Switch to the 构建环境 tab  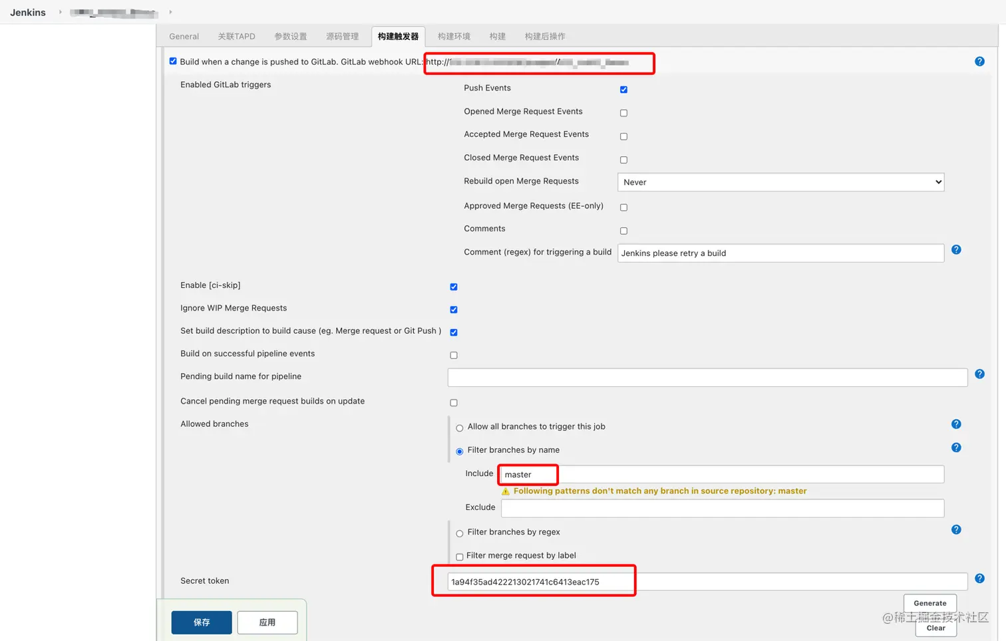point(454,37)
